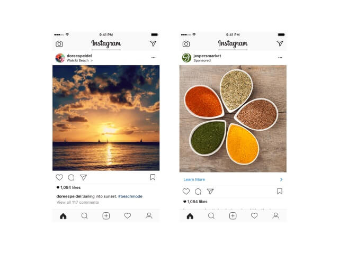The width and height of the screenshot is (339, 254).
Task: Expand Waikiki Beach location arrow
Action: pos(92,61)
